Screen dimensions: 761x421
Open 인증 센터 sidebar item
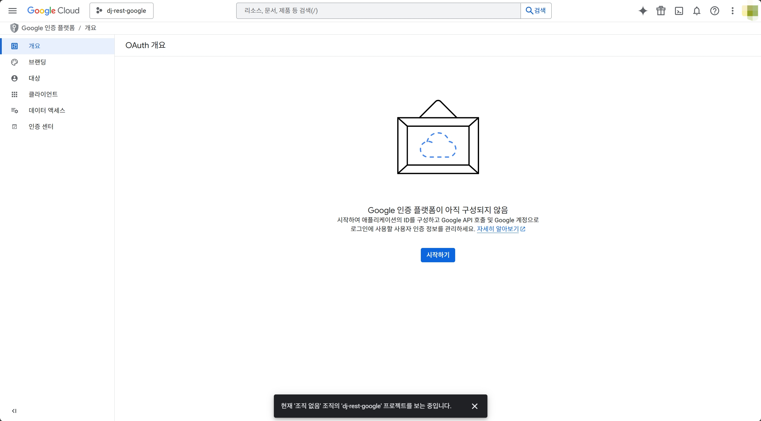pos(41,127)
